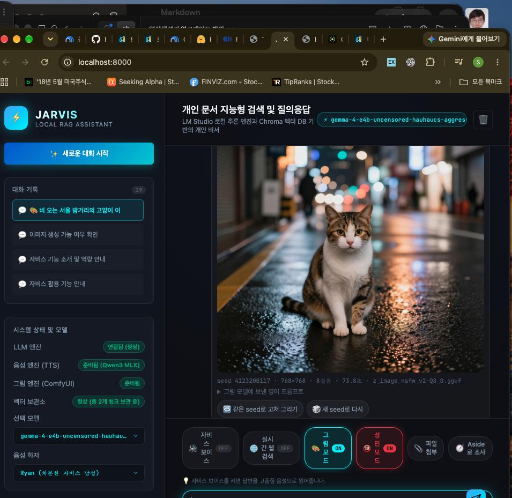Viewport: 512px width, 498px height.
Task: Open a new browser tab with plus
Action: click(383, 39)
